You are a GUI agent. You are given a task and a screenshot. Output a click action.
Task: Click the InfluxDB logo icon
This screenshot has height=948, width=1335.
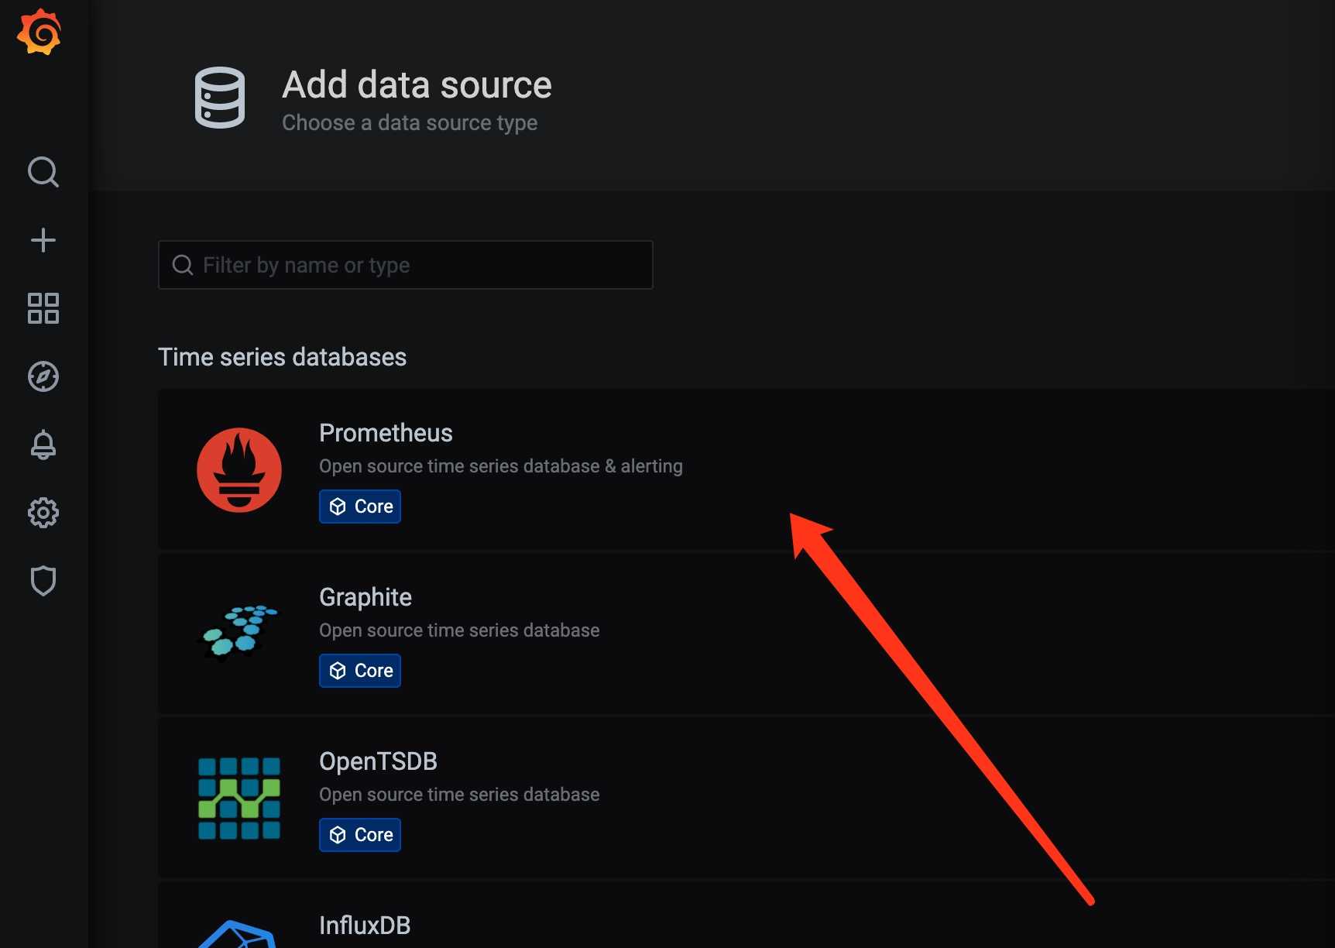click(x=238, y=934)
